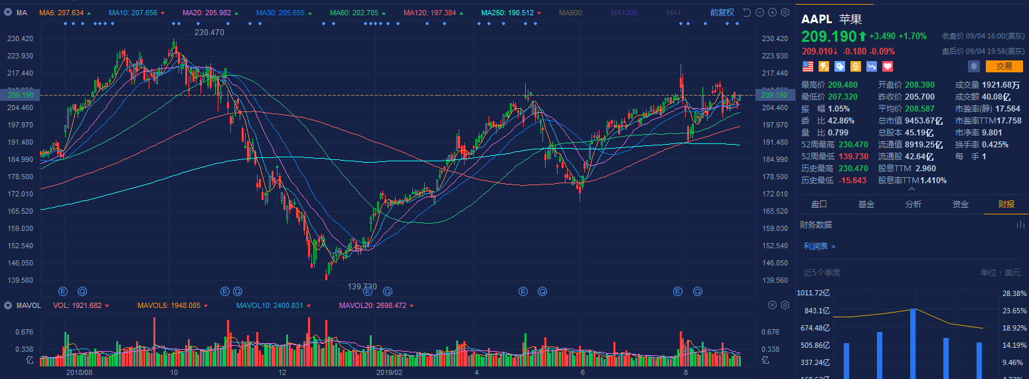Viewport: 1029px width, 379px height.
Task: Click the E marker nearest the 8 axis label
Action: click(x=678, y=291)
